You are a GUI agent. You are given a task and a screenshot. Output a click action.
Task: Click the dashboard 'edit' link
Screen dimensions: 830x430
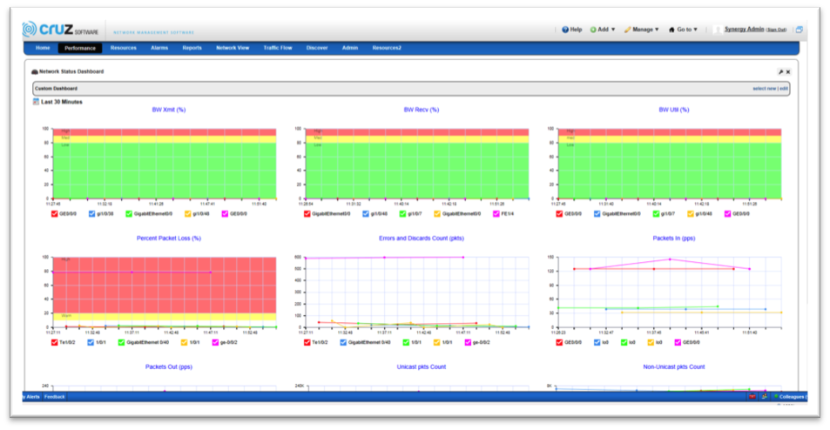pos(784,89)
